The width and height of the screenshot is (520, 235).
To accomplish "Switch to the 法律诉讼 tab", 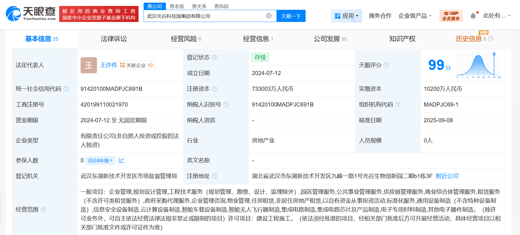I will (x=114, y=39).
